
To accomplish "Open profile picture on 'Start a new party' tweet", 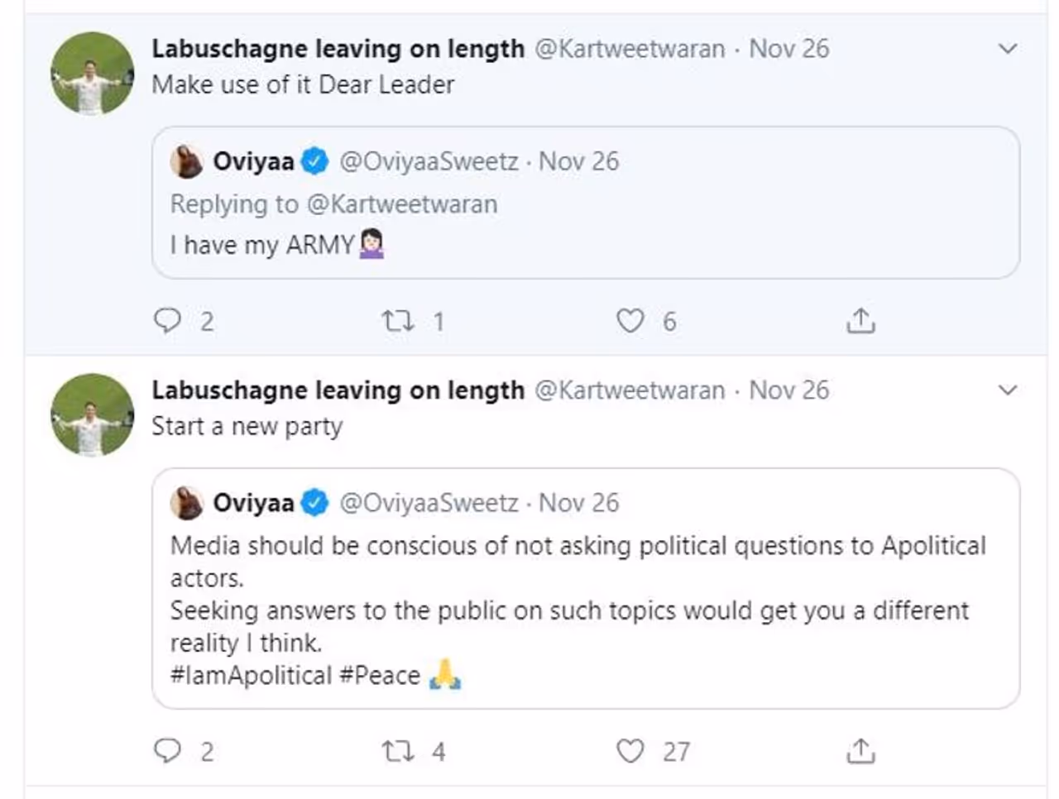I will pos(92,414).
